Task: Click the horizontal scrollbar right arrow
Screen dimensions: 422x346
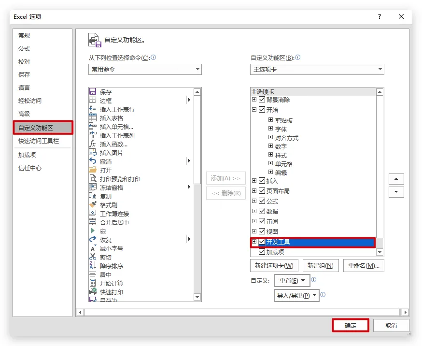Action: coord(405,312)
